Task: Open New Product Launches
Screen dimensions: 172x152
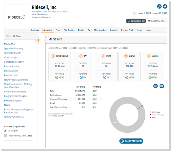Action: (16, 80)
